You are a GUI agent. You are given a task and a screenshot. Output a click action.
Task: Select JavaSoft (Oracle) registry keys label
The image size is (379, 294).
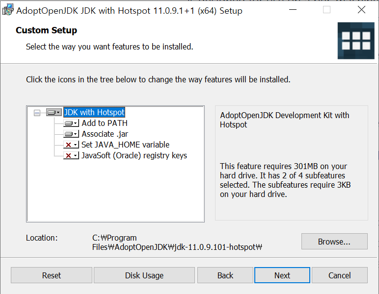[x=134, y=155]
